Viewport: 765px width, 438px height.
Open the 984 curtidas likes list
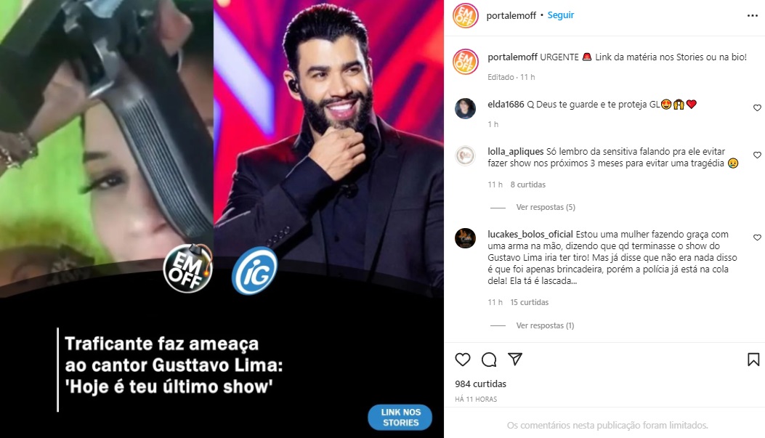click(480, 384)
